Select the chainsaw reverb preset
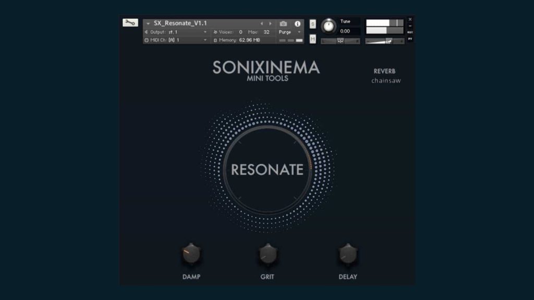The image size is (534, 300). point(386,80)
